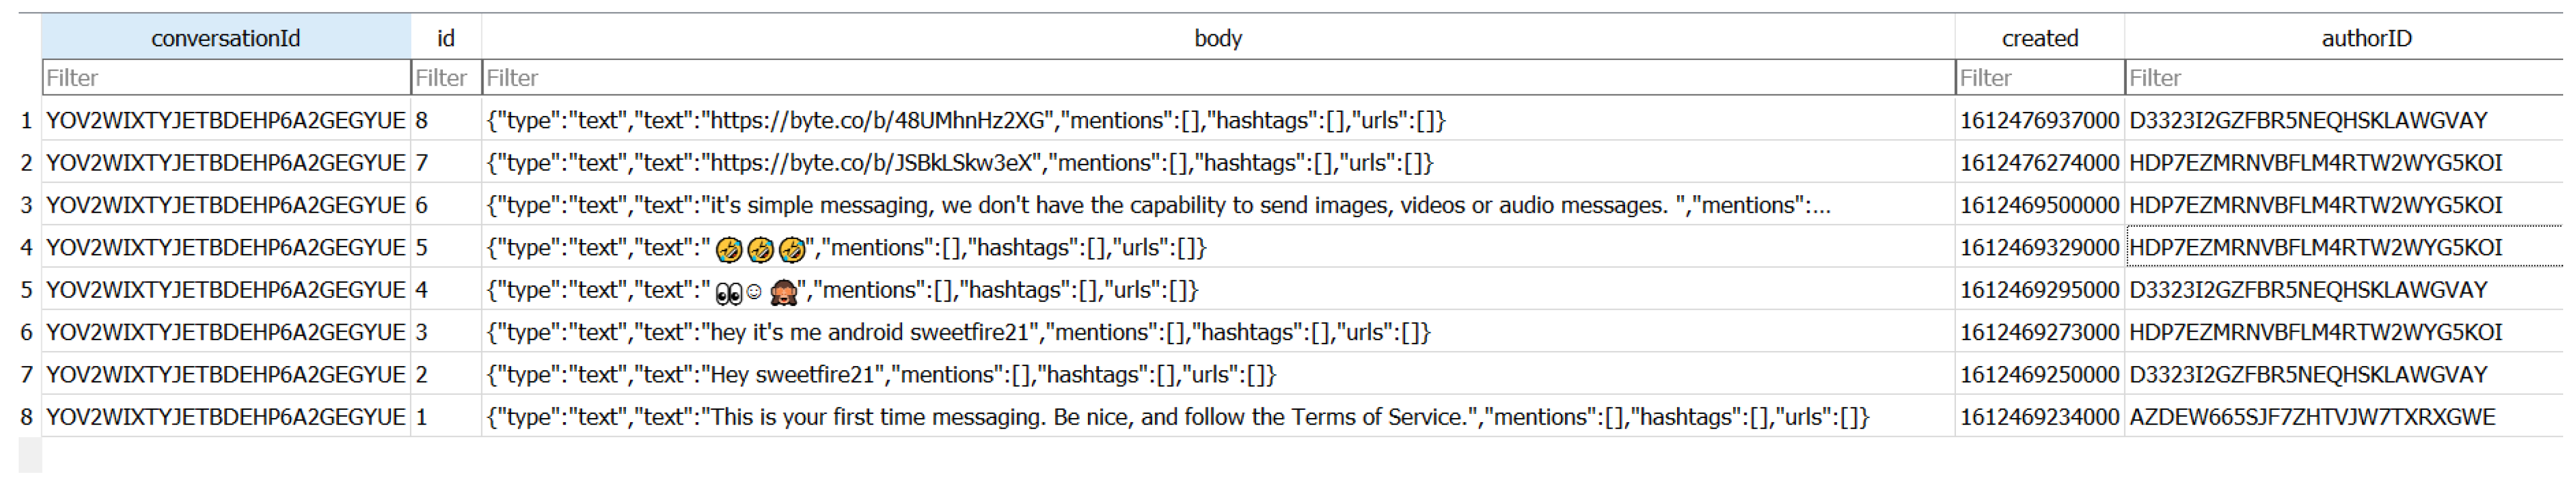Click the id column filter box
The width and height of the screenshot is (2576, 481).
(x=446, y=78)
